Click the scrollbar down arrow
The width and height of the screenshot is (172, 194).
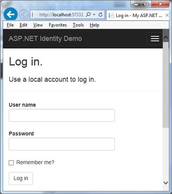pyautogui.click(x=166, y=183)
